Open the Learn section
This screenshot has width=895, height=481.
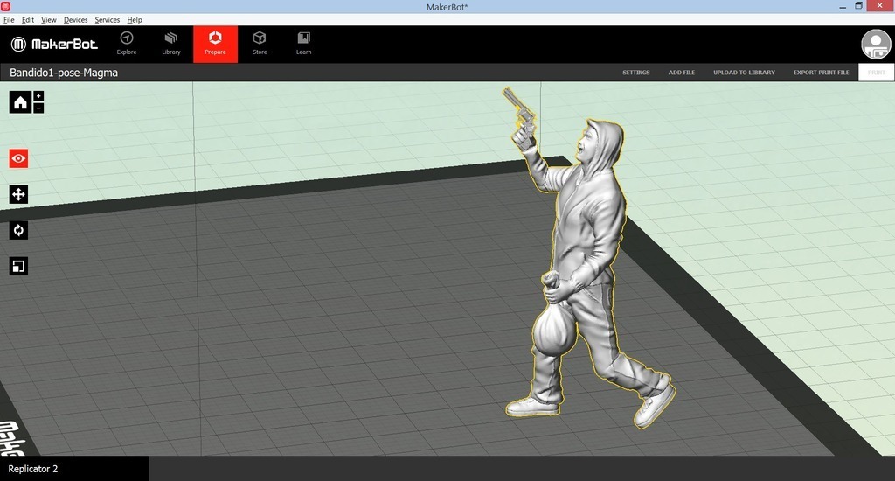coord(303,44)
